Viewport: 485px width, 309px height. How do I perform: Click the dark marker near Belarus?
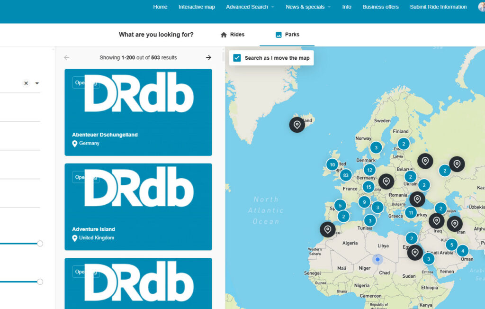(x=425, y=161)
